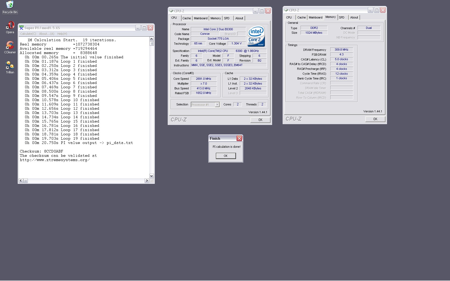Click the Core Speed value 2891.0 MHz
Image resolution: width=450 pixels, height=281 pixels.
pos(204,79)
